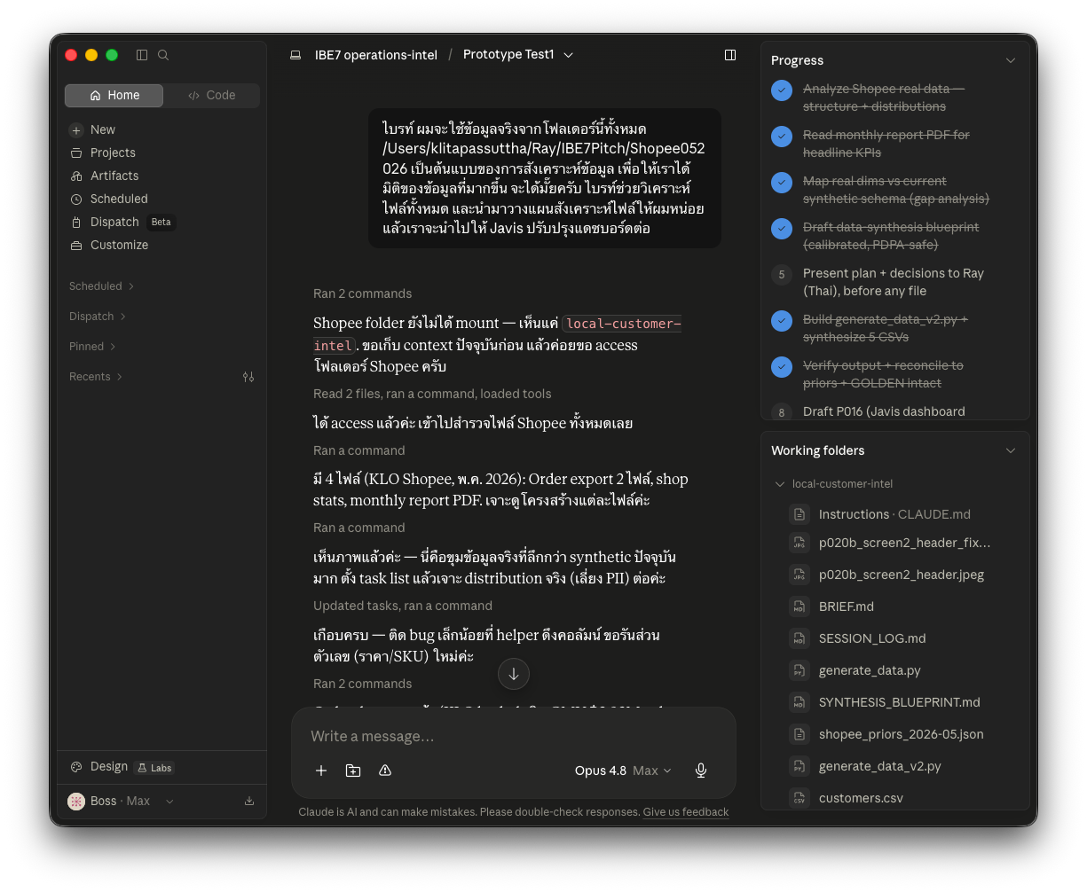Expand the Dispatch section
This screenshot has width=1087, height=892.
click(x=98, y=317)
